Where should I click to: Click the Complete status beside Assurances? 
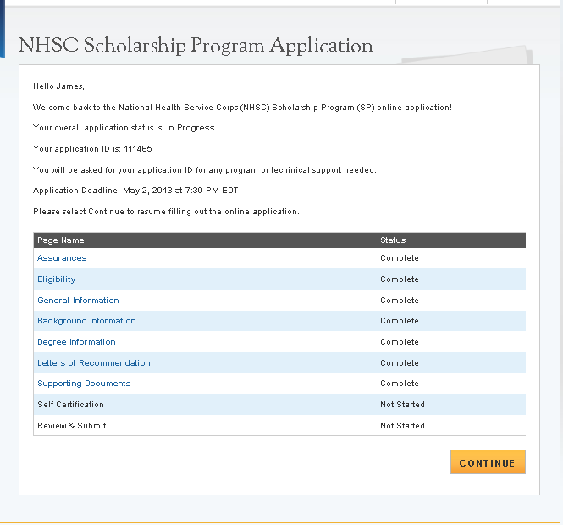(x=400, y=258)
